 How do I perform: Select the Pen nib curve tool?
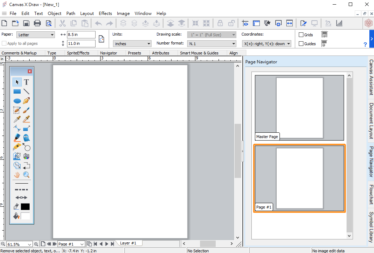pos(26,101)
